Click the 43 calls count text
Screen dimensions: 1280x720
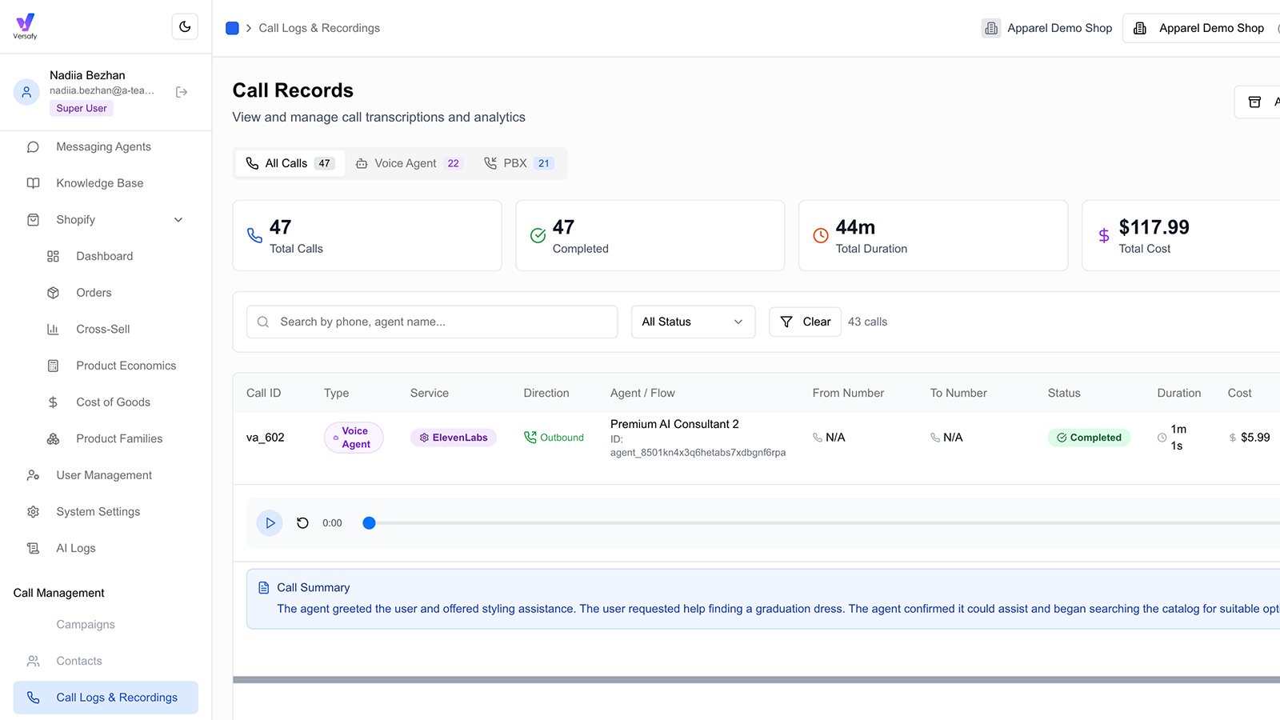868,322
